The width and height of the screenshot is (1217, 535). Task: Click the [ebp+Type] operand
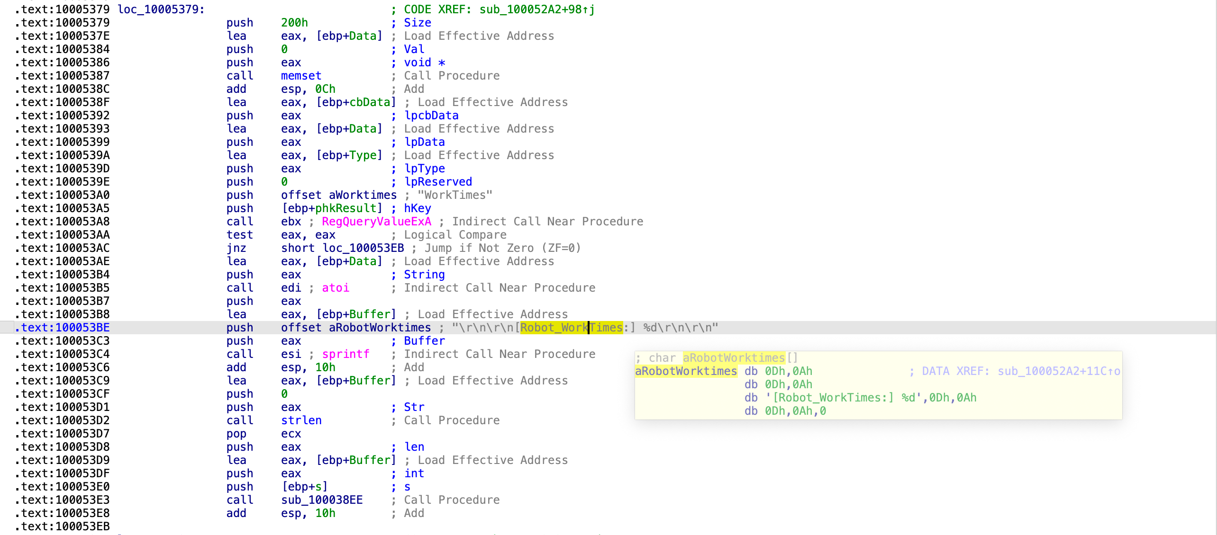[x=349, y=155]
